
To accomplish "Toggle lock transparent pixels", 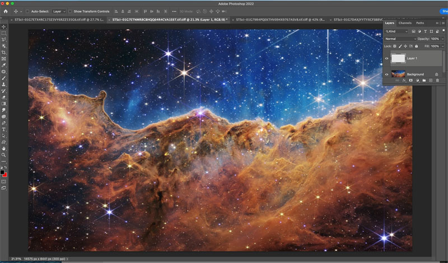I will (395, 46).
